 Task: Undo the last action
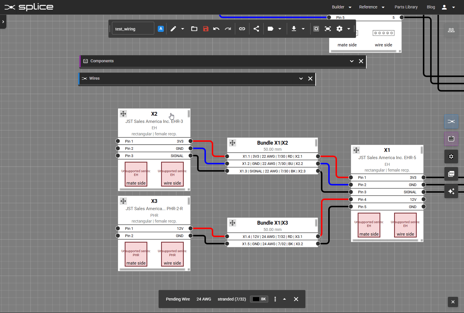click(216, 29)
